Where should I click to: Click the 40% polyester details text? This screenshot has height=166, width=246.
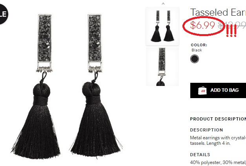click(x=218, y=162)
